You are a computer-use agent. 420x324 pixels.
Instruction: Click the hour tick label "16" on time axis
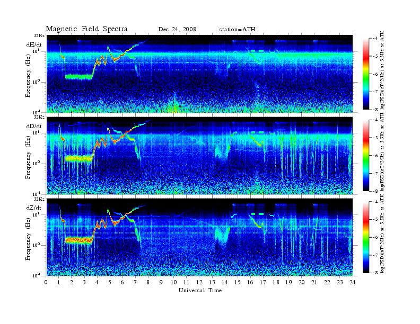(x=250, y=282)
